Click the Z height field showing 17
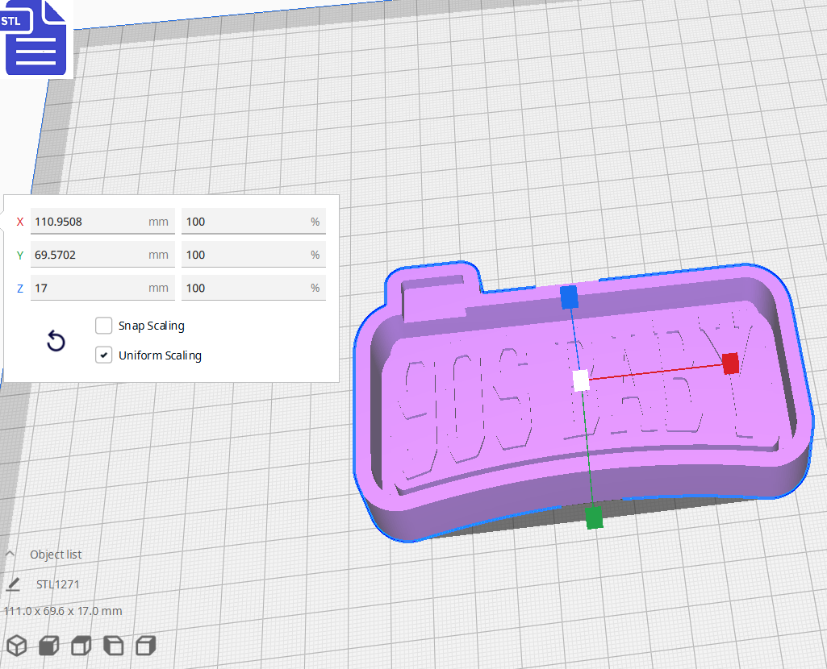Screen dimensions: 827x669 [x=102, y=287]
